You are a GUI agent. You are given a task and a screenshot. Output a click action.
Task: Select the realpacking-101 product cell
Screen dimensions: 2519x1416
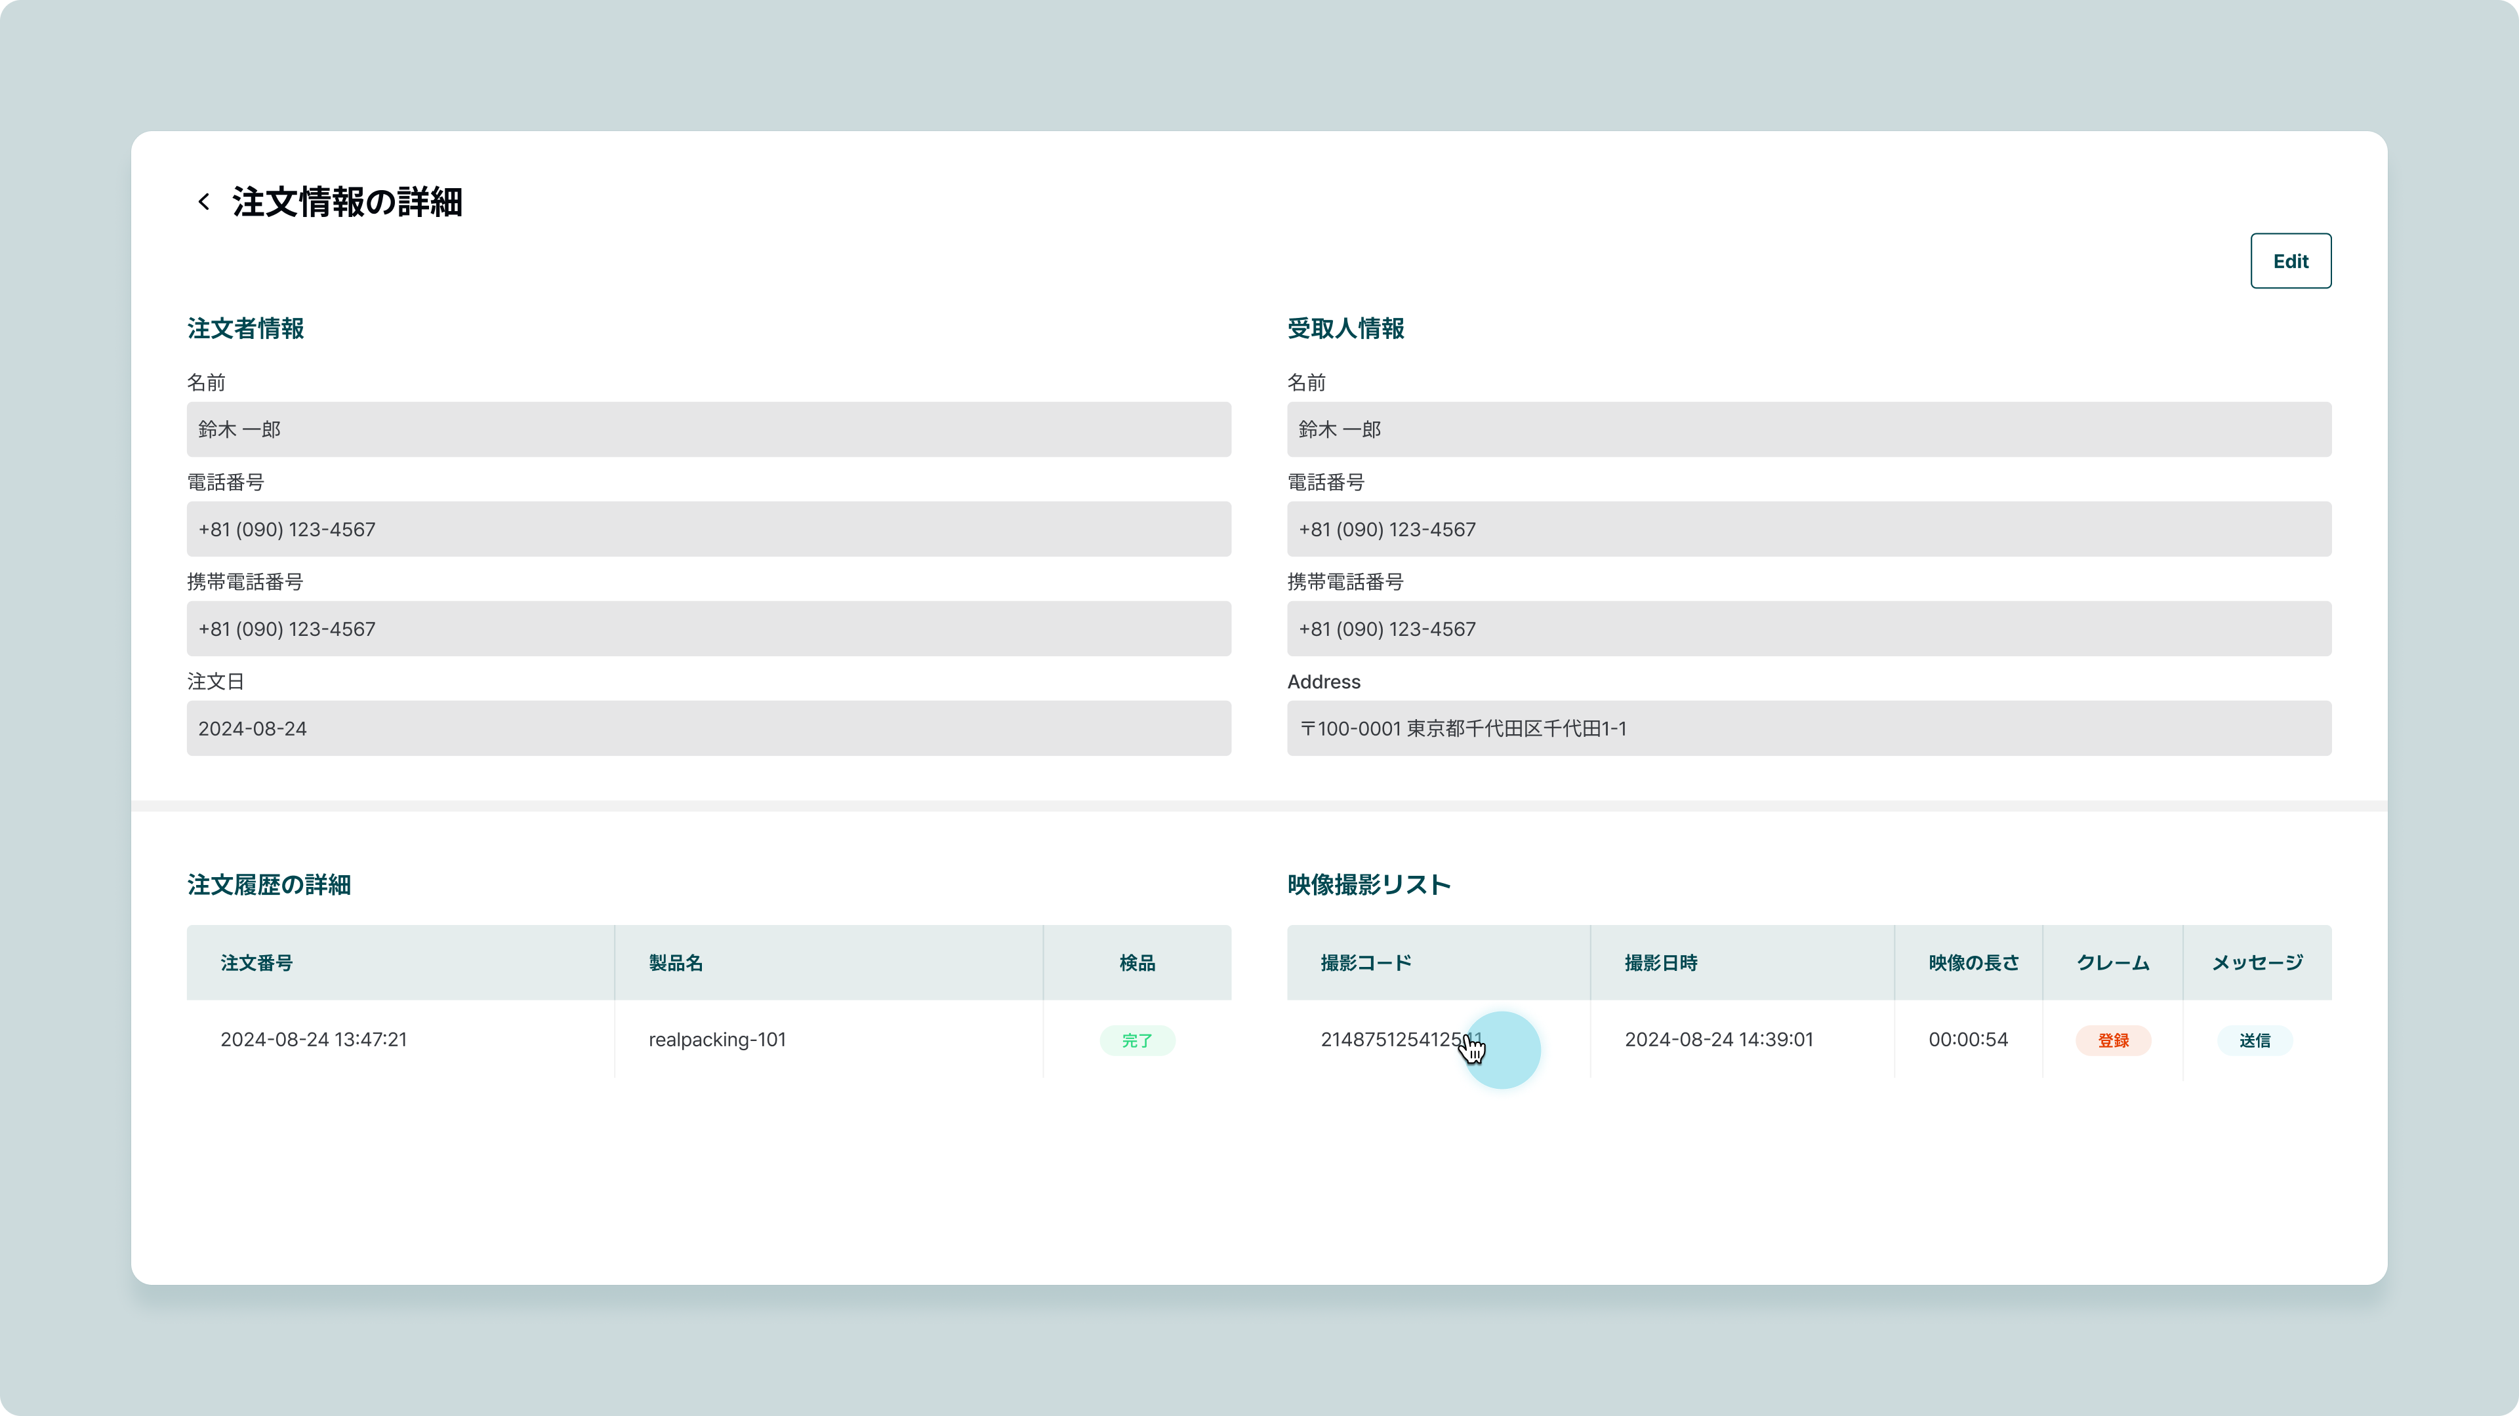(717, 1039)
